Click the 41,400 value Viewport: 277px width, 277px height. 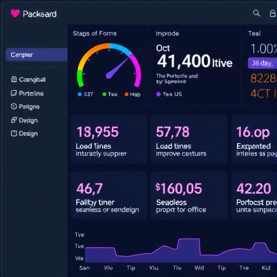pos(183,61)
